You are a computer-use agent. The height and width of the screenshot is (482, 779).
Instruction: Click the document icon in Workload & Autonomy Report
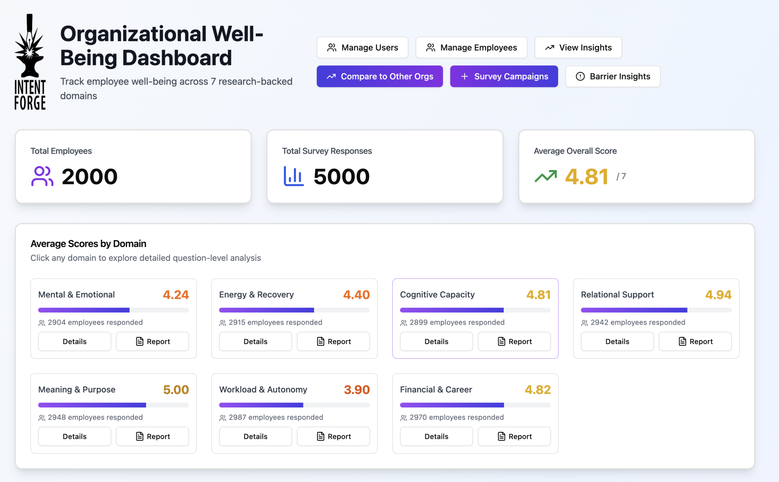tap(320, 436)
